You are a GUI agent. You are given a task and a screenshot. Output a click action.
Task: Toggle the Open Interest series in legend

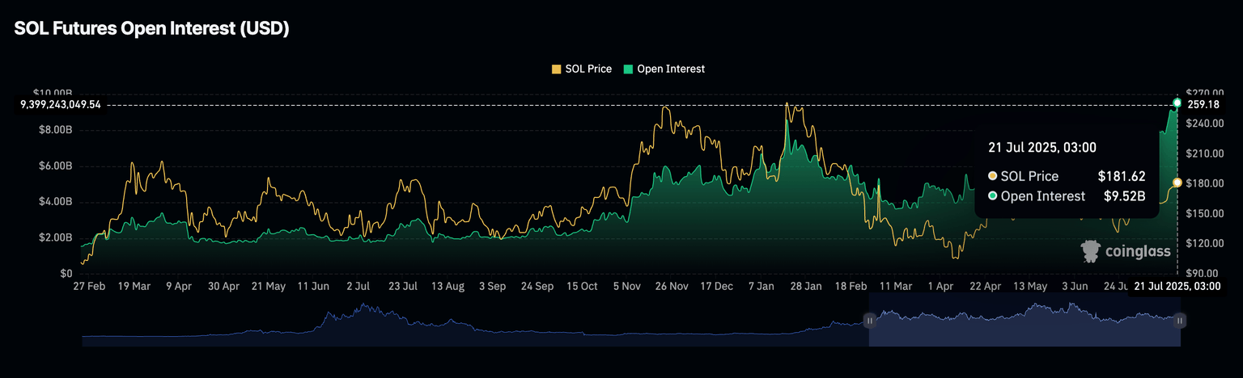(670, 69)
